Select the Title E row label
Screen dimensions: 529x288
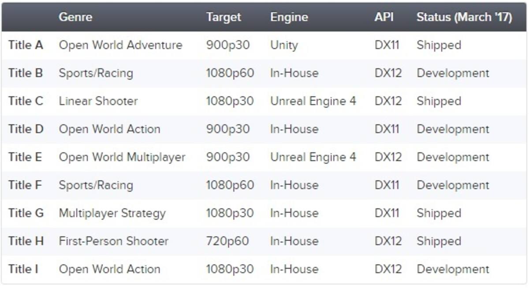pyautogui.click(x=25, y=157)
